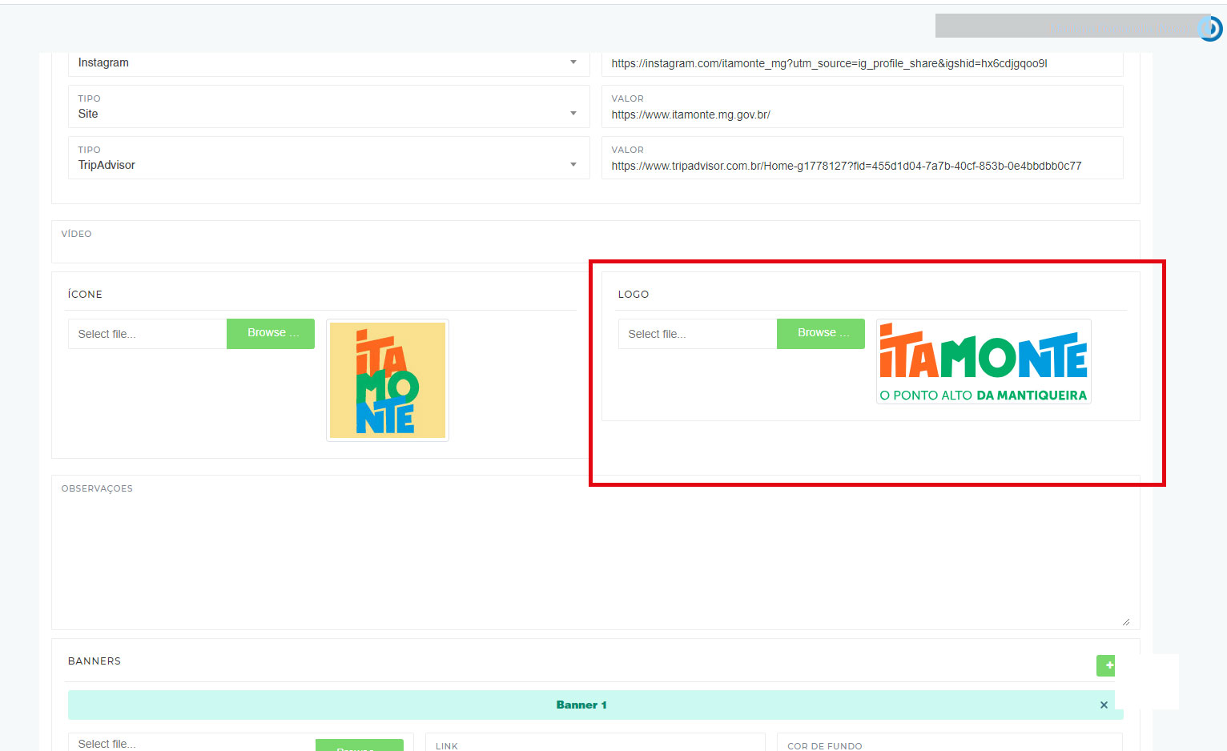Click the Instagram URL valor field
Screen dimensions: 1227x751
tap(862, 63)
